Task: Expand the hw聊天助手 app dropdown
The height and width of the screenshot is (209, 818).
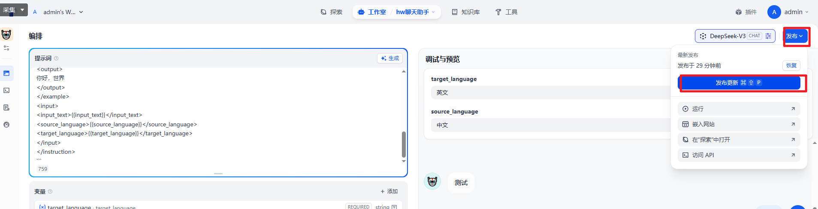Action: point(415,12)
